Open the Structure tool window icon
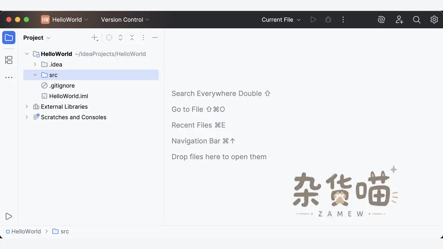Viewport: 443px width, 249px height. point(9,60)
